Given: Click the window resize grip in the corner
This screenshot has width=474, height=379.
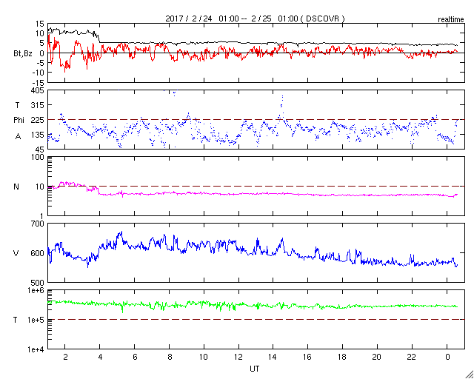Looking at the screenshot, I should (469, 374).
